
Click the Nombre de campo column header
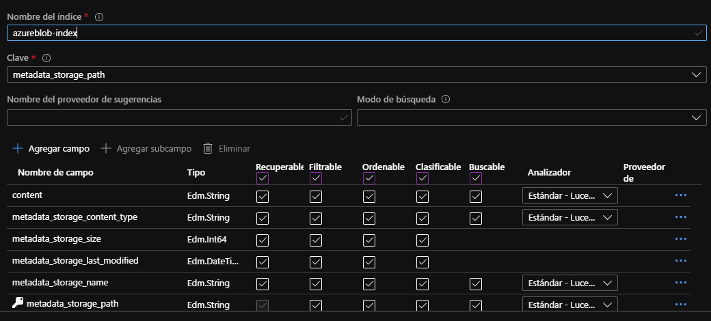coord(55,173)
